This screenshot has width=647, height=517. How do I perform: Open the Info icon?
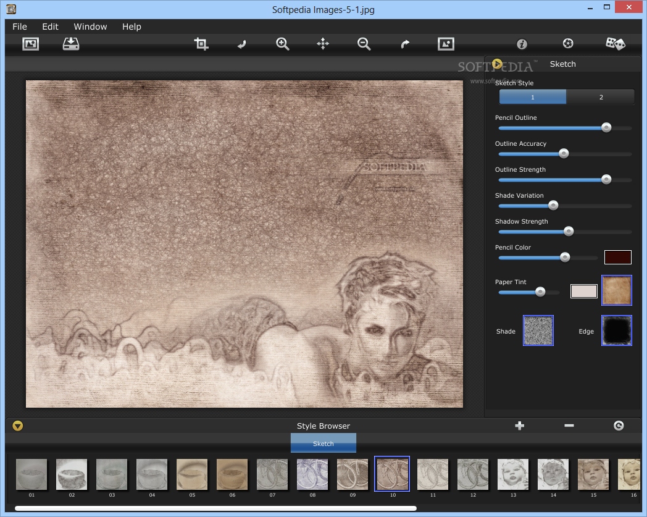(x=522, y=44)
